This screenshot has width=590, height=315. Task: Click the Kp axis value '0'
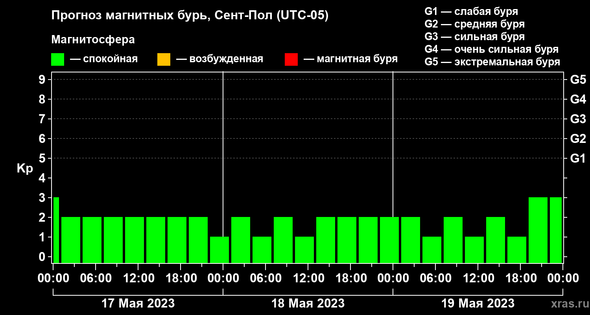42,257
